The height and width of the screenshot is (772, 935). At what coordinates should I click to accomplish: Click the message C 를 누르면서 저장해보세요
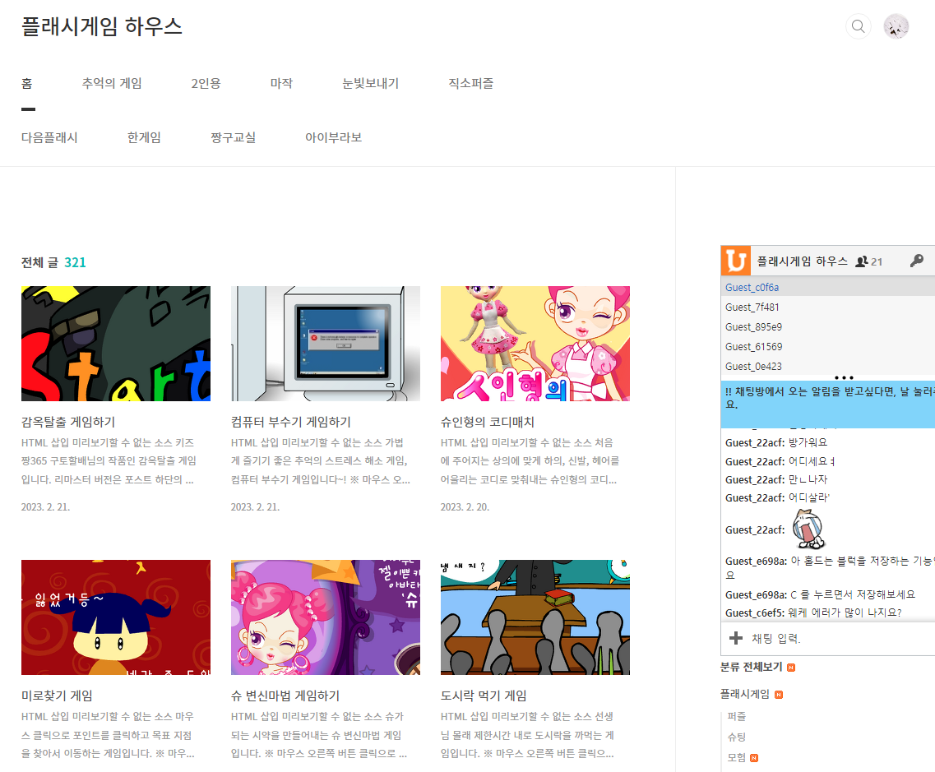(853, 594)
